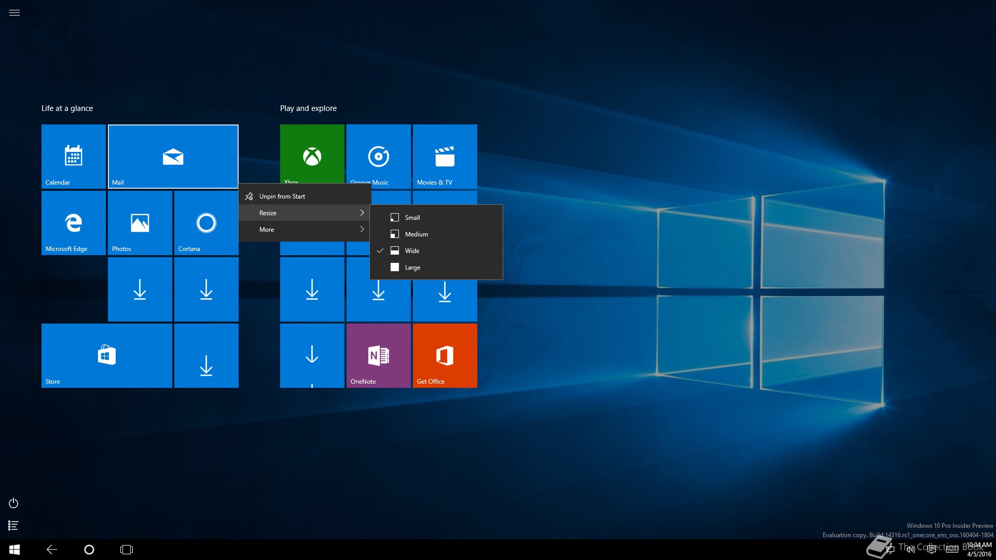Open the Power options button

(x=13, y=503)
